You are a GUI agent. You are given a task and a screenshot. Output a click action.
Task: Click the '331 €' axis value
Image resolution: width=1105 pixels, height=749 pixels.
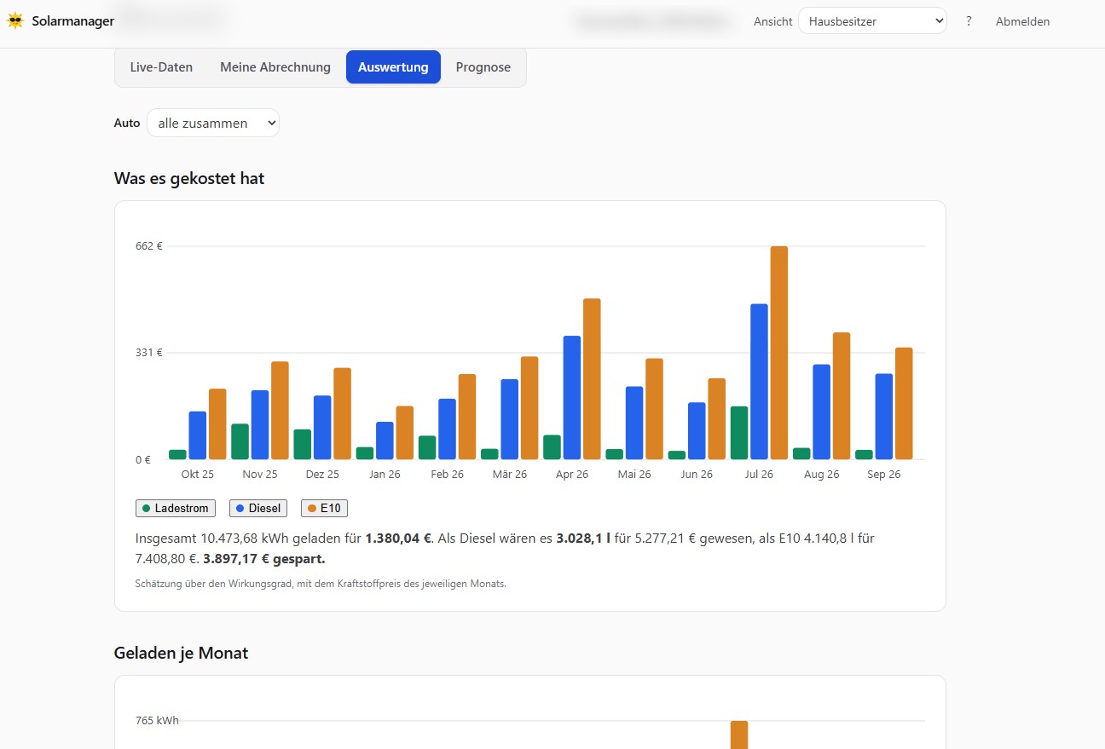coord(148,353)
